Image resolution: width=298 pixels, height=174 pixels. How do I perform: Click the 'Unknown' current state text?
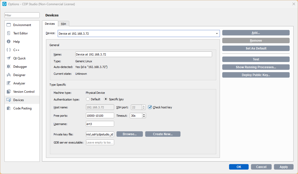[x=81, y=74]
